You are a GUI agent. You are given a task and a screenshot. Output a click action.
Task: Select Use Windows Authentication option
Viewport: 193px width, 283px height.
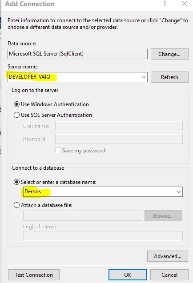click(x=16, y=104)
